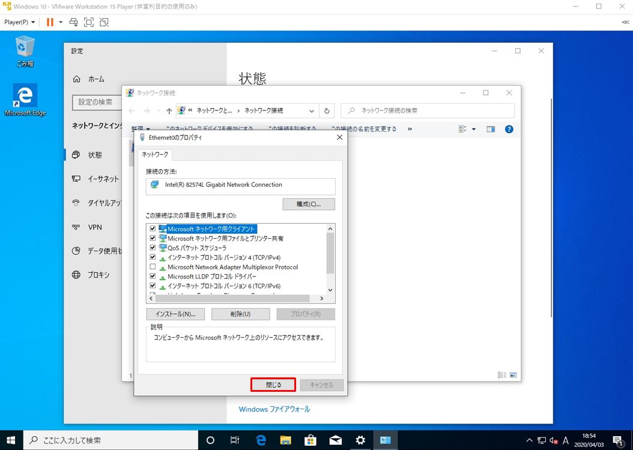Uncheck the TCP/IPv4 protocol checkbox
Screen dimensions: 633x450
[153, 257]
